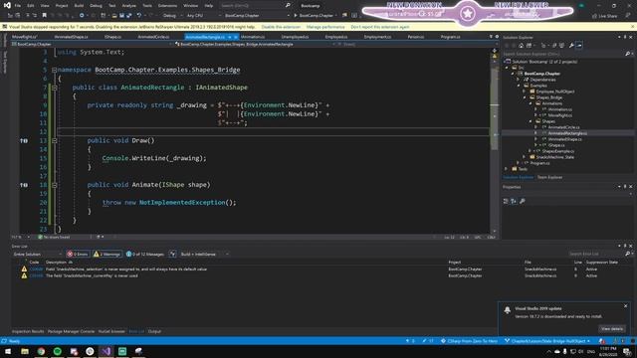This screenshot has width=637, height=358.
Task: Collapse the Shapes_Bridge folder
Action: (x=525, y=97)
